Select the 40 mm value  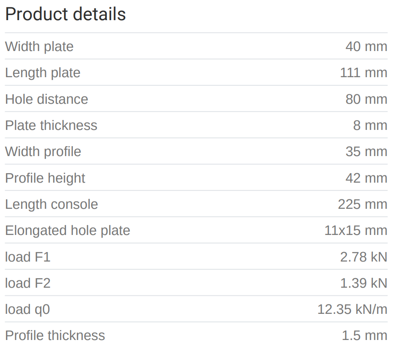366,46
